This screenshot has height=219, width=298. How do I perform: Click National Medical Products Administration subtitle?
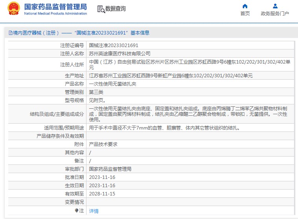[x=55, y=13]
